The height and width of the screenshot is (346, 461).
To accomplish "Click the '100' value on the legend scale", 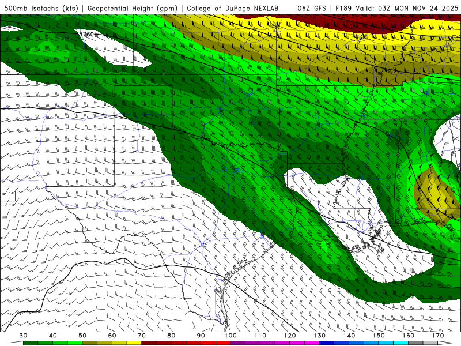I will [231, 336].
